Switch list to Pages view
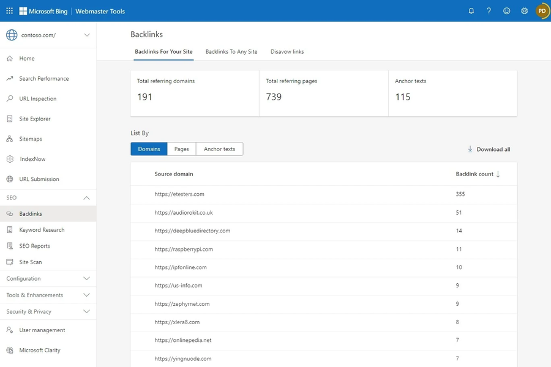Viewport: 551px width, 367px height. point(181,149)
